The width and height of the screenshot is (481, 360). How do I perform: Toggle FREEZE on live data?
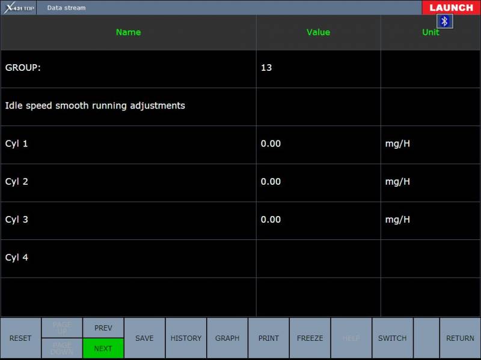(x=310, y=338)
